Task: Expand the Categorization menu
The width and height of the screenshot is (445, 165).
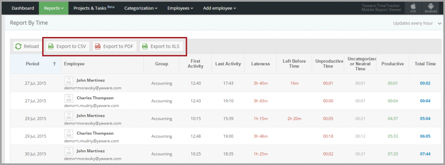Action: 141,8
